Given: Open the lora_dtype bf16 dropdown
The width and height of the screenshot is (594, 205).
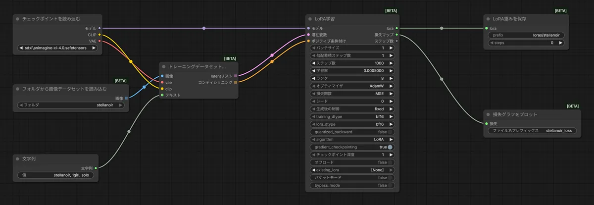Looking at the screenshot, I should [353, 124].
